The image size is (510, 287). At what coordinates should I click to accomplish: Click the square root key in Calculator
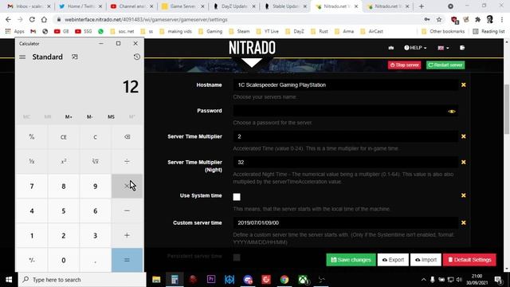(x=96, y=161)
